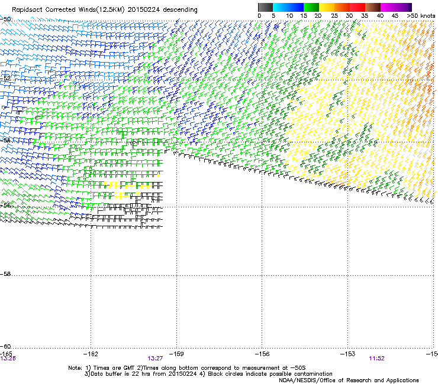Click the latitude label -54

click(x=5, y=140)
